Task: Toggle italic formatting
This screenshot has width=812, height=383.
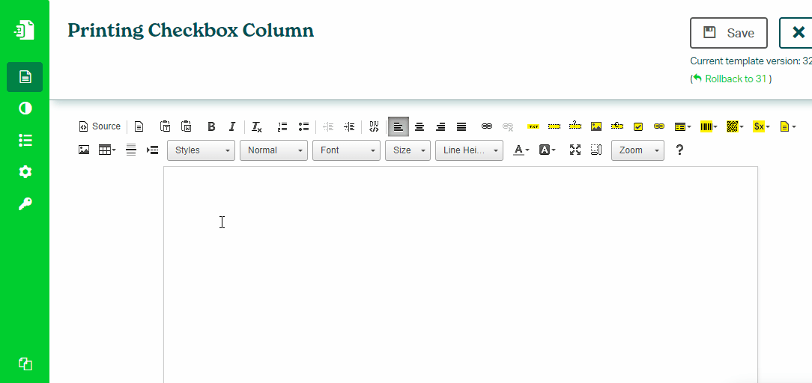Action: pos(232,127)
